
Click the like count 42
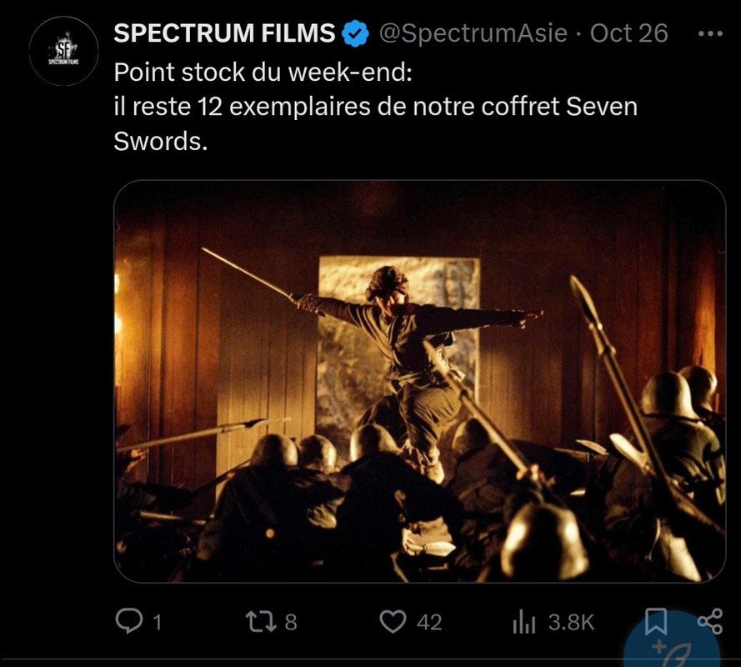429,623
